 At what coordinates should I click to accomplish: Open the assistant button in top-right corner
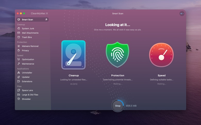click(182, 14)
